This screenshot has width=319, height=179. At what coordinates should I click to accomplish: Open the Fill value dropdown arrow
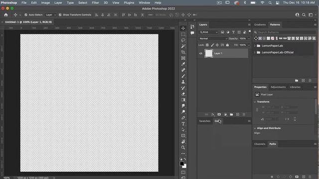click(x=249, y=45)
